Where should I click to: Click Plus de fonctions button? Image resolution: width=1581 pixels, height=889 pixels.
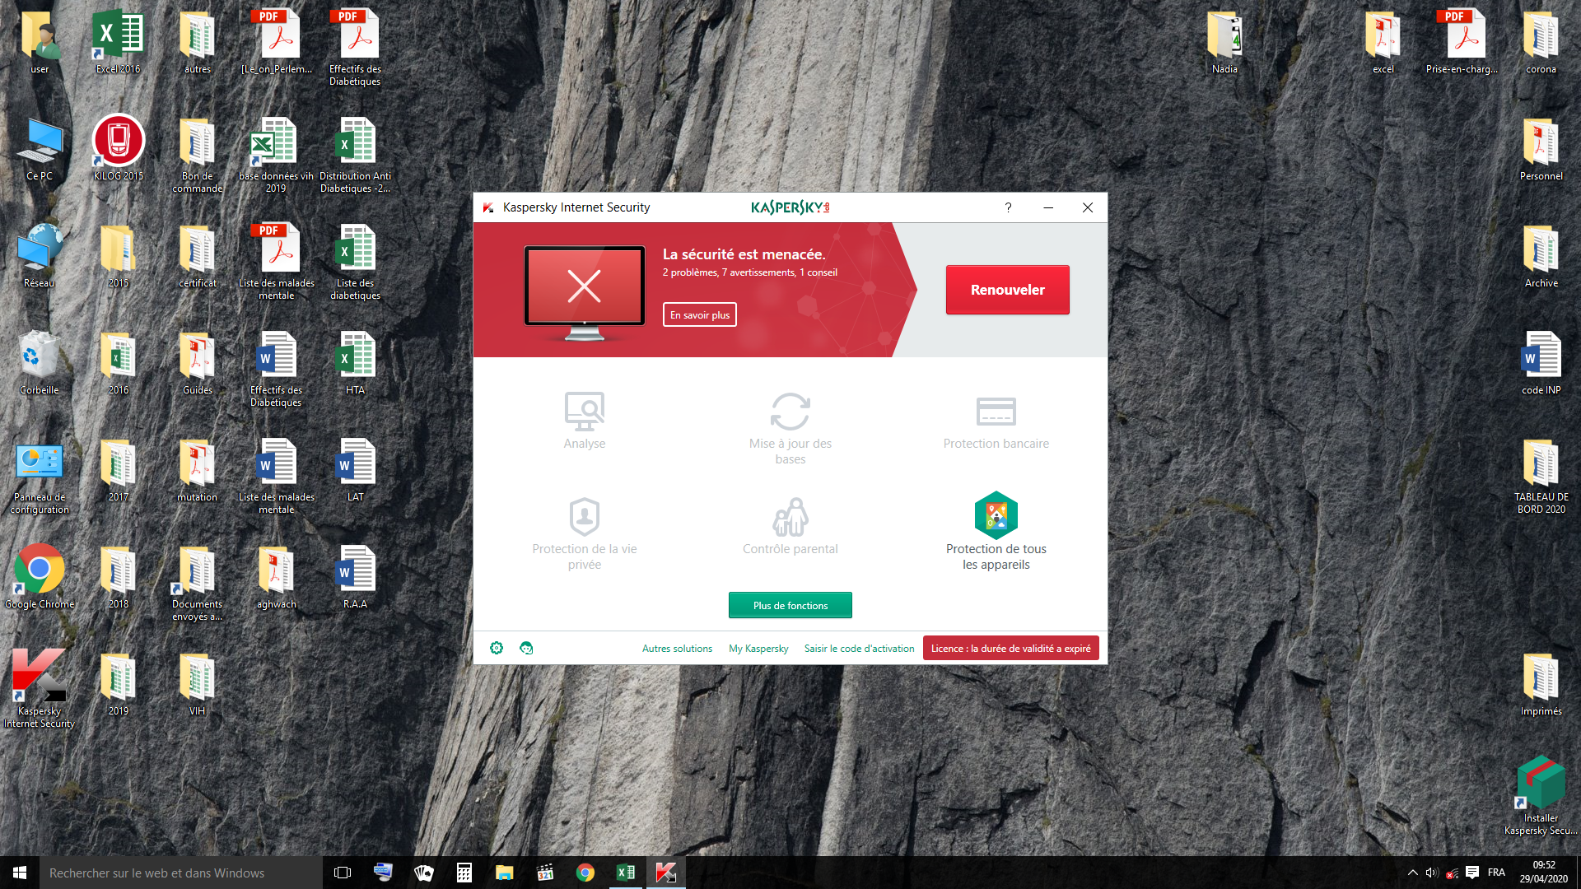[790, 605]
